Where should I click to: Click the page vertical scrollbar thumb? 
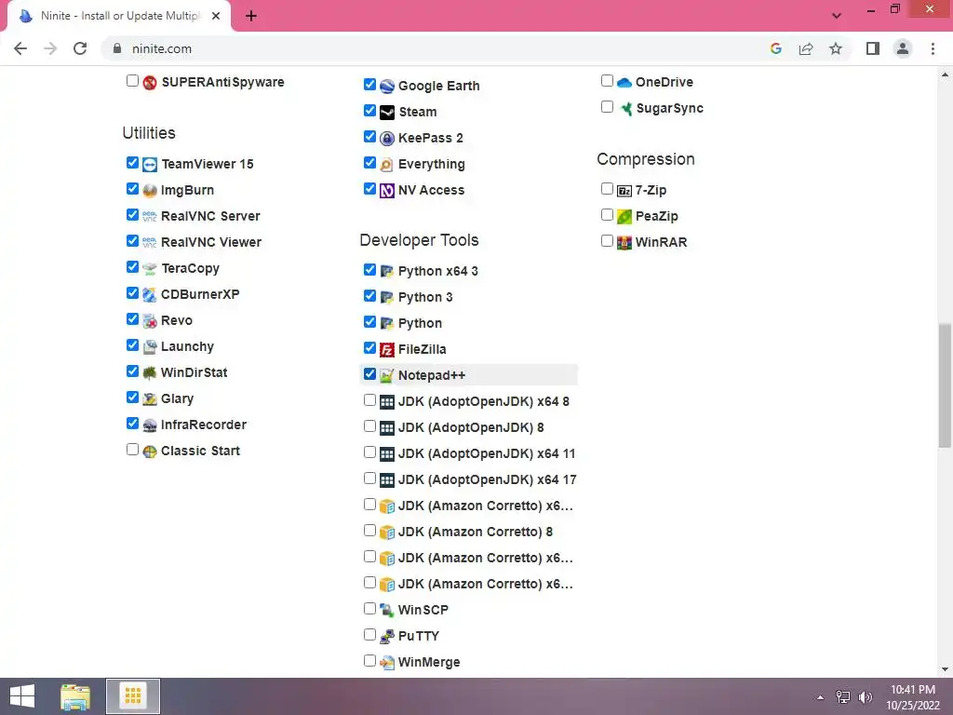click(945, 386)
